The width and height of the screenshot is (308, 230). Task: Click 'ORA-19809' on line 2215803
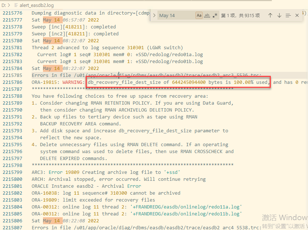point(44,200)
